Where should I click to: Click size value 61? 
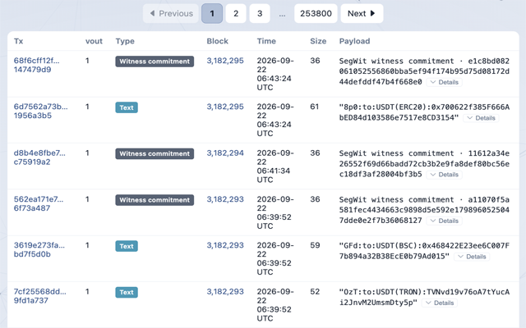point(314,107)
